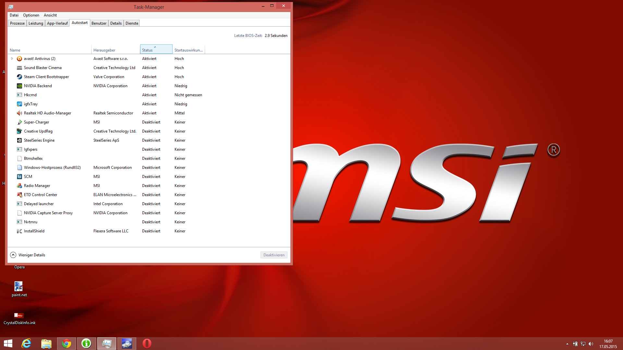The width and height of the screenshot is (623, 350).
Task: Open the network tray icon
Action: [583, 344]
